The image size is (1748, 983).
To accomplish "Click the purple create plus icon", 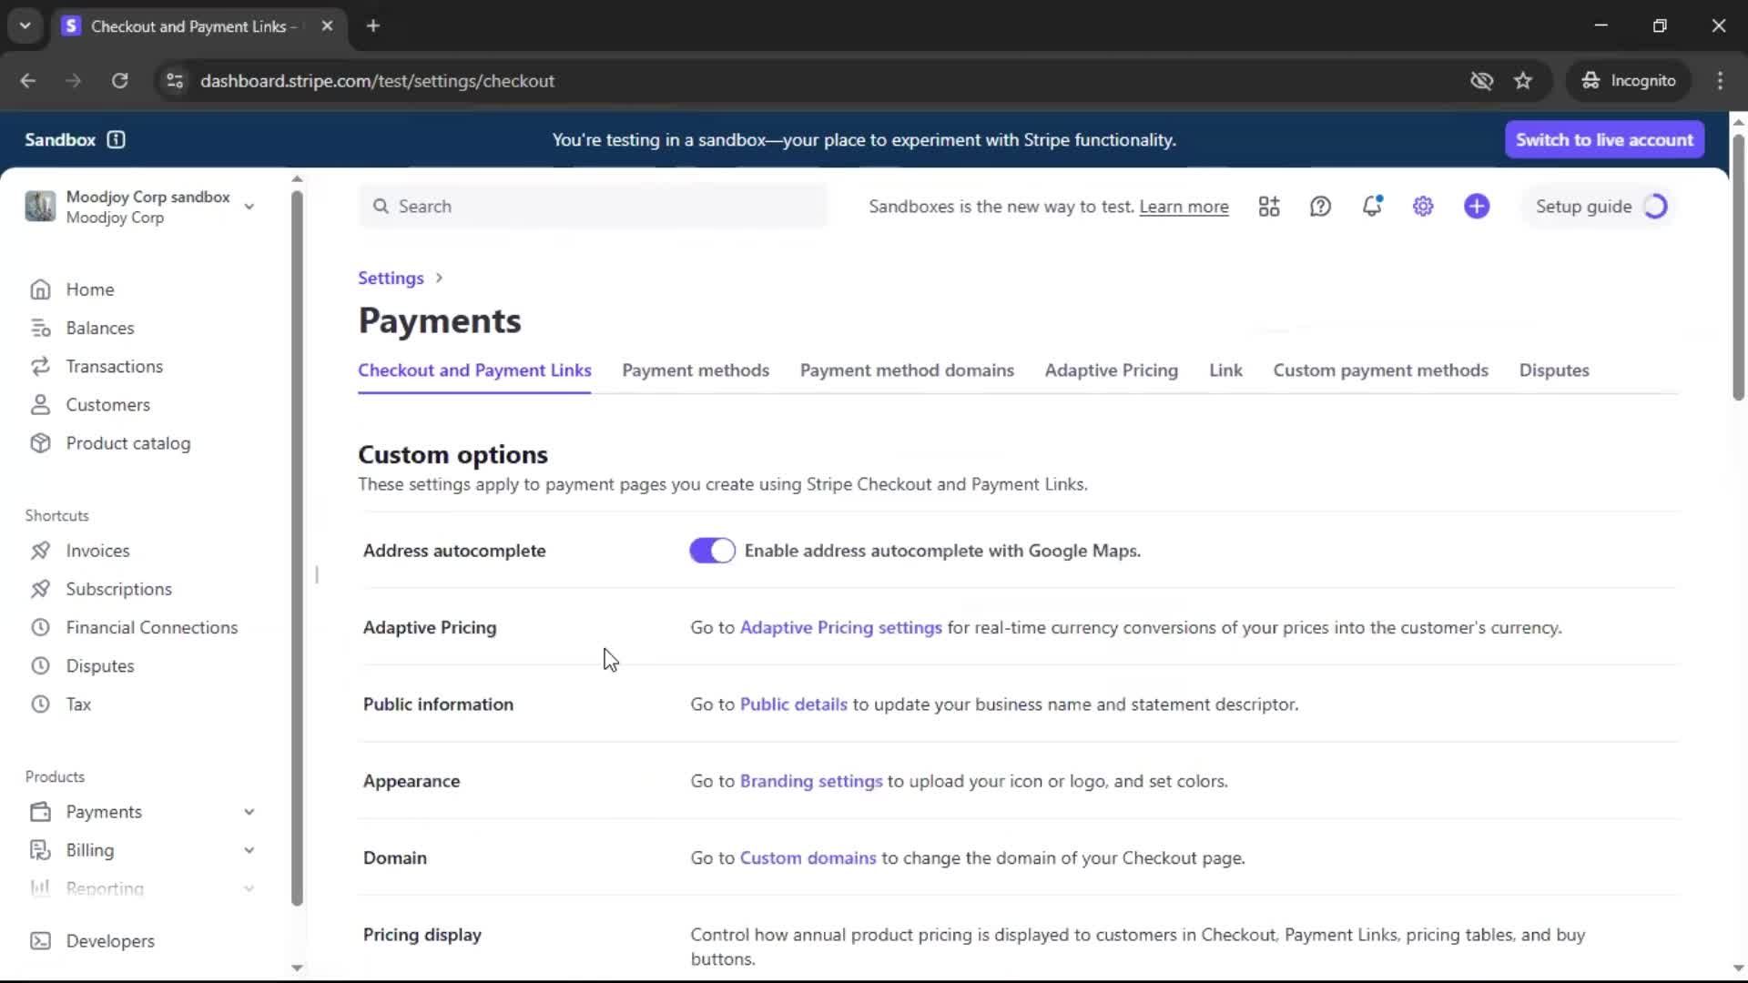I will click(x=1477, y=207).
